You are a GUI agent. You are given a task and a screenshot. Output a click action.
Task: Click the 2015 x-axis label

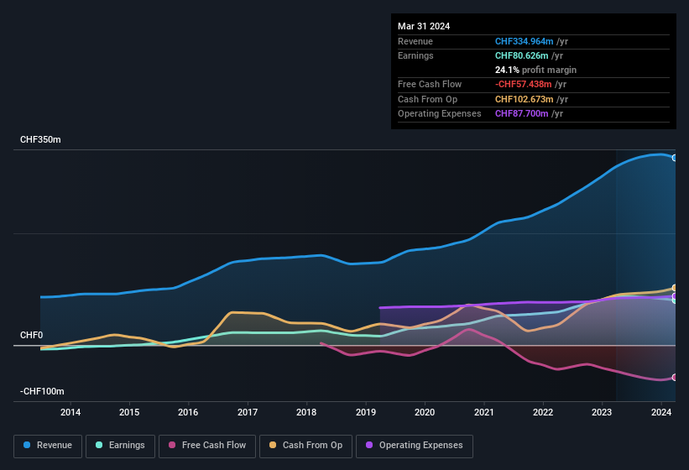click(x=129, y=412)
